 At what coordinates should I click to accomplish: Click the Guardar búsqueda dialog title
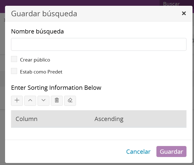point(44,13)
